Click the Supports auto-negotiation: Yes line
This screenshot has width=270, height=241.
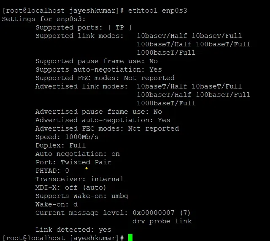[98, 70]
